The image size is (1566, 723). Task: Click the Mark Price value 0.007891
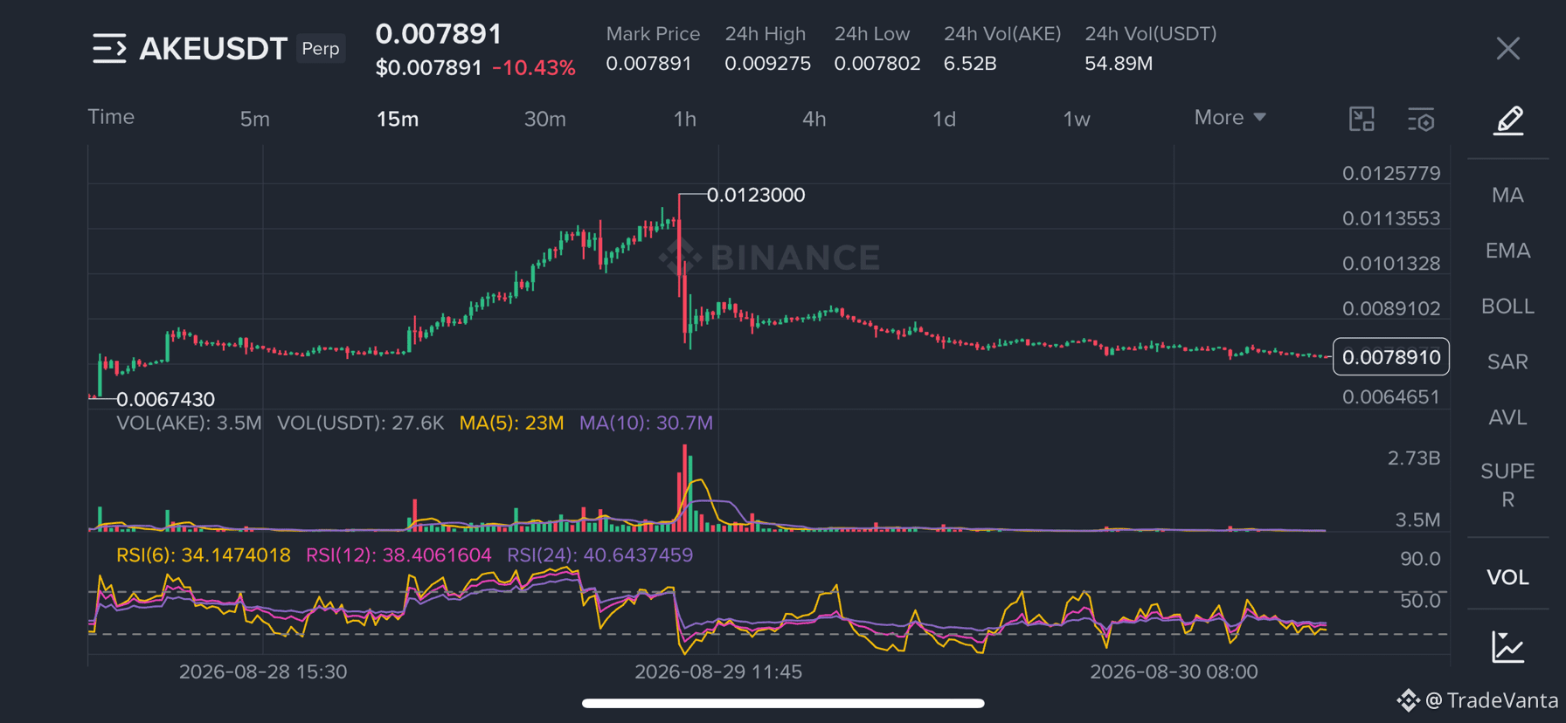click(648, 64)
